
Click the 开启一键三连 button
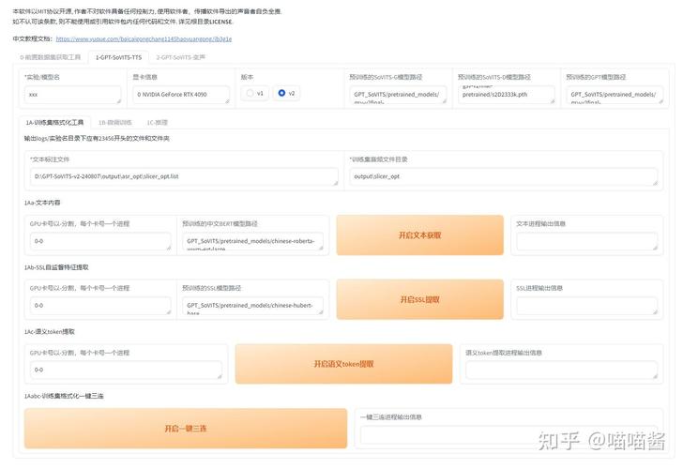[x=186, y=429]
